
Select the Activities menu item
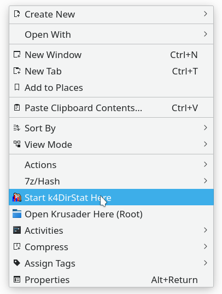pos(112,230)
